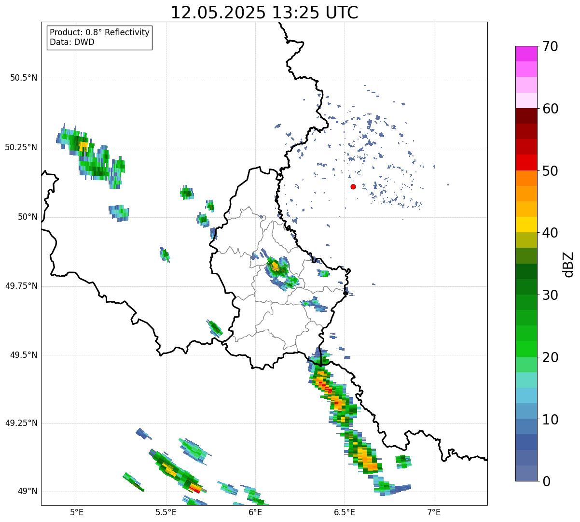Click the magenta top colorbar segment
The height and width of the screenshot is (522, 580).
click(526, 54)
